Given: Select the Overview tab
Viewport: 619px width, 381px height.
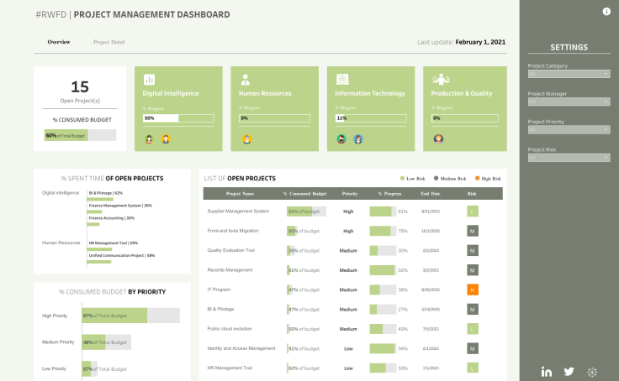Looking at the screenshot, I should (x=59, y=42).
